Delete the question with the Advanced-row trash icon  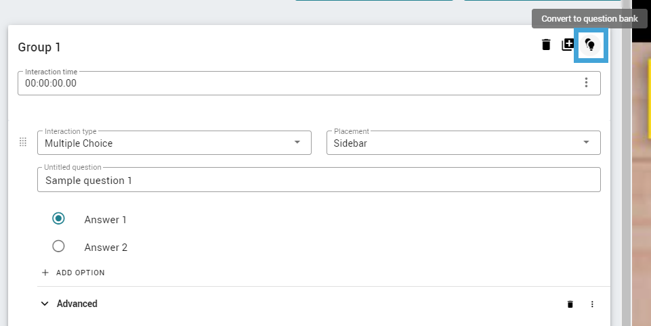570,304
